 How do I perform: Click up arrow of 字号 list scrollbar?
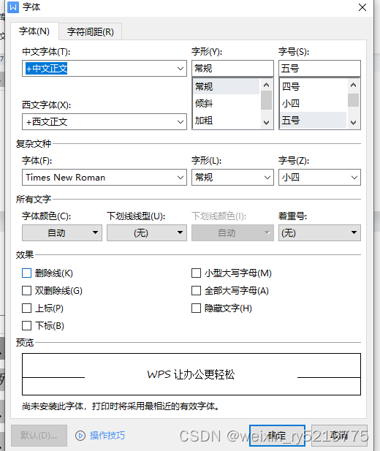click(x=353, y=85)
